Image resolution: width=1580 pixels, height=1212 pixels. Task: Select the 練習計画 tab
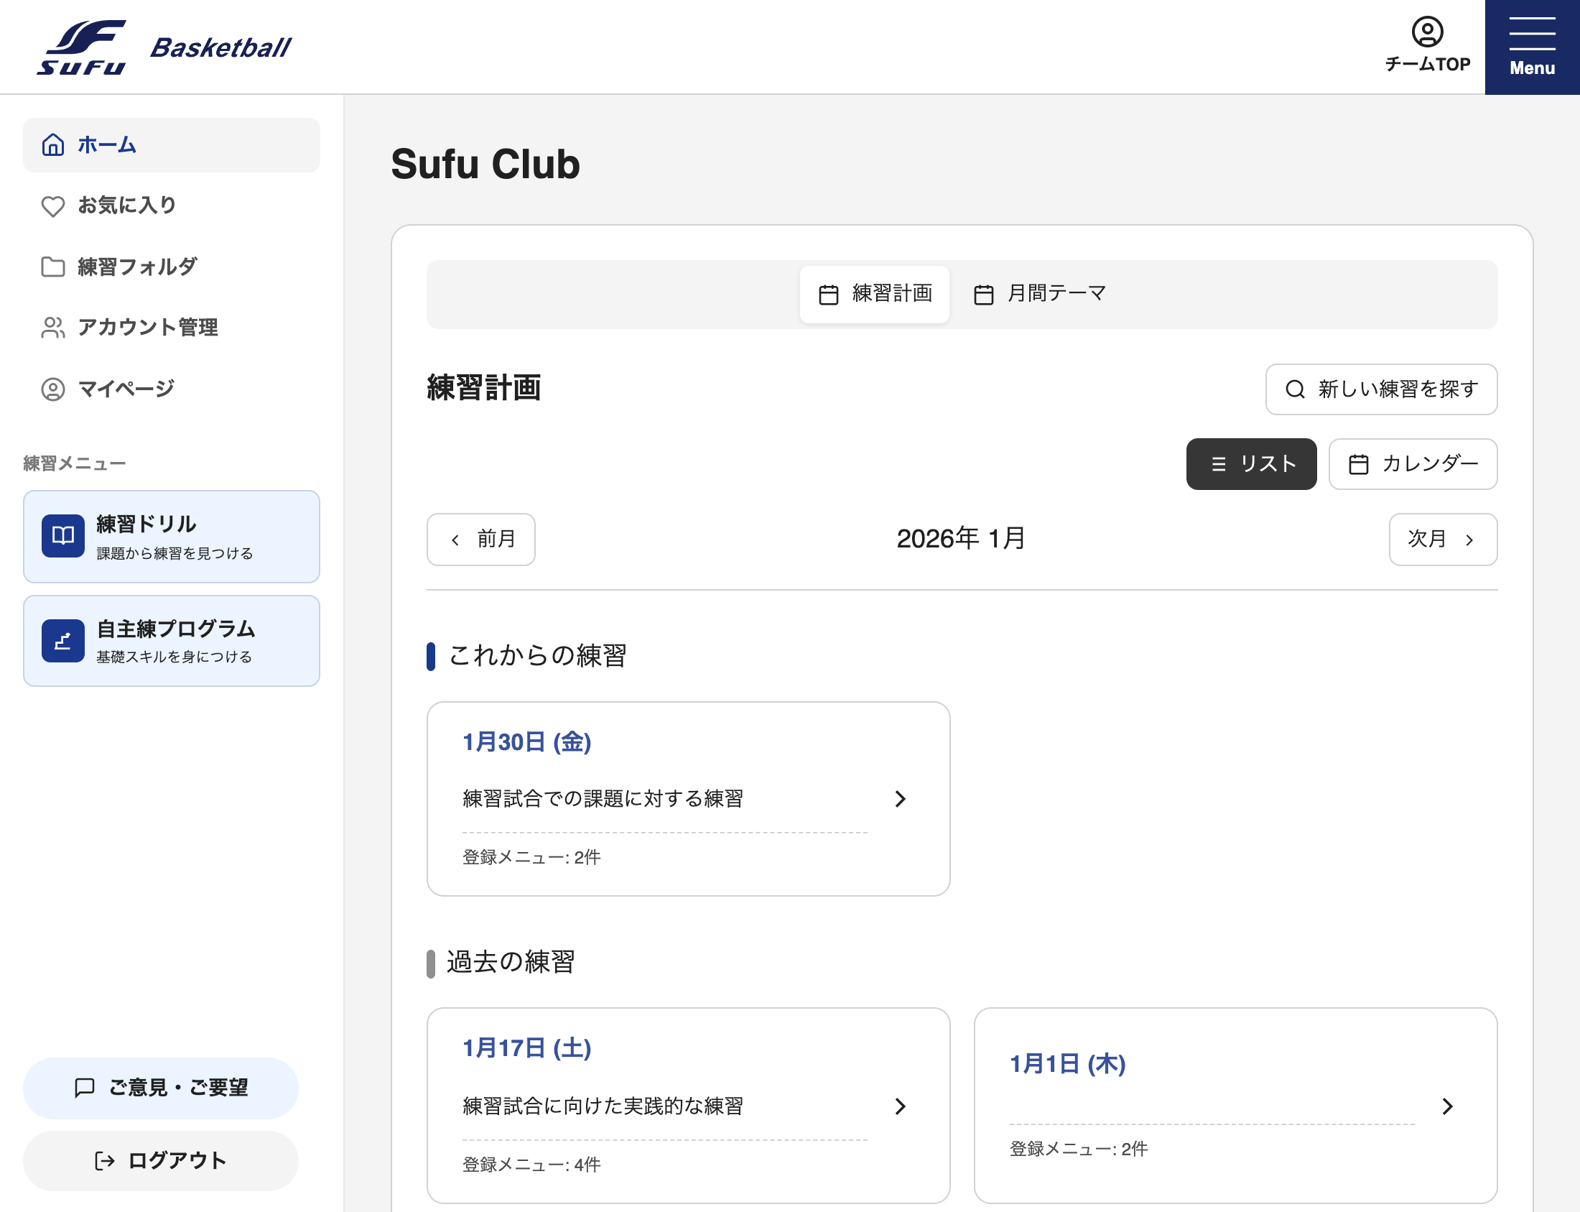[874, 294]
